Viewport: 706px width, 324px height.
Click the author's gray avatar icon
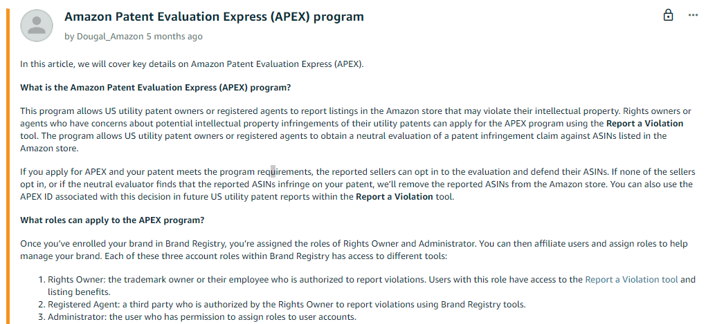pyautogui.click(x=37, y=25)
